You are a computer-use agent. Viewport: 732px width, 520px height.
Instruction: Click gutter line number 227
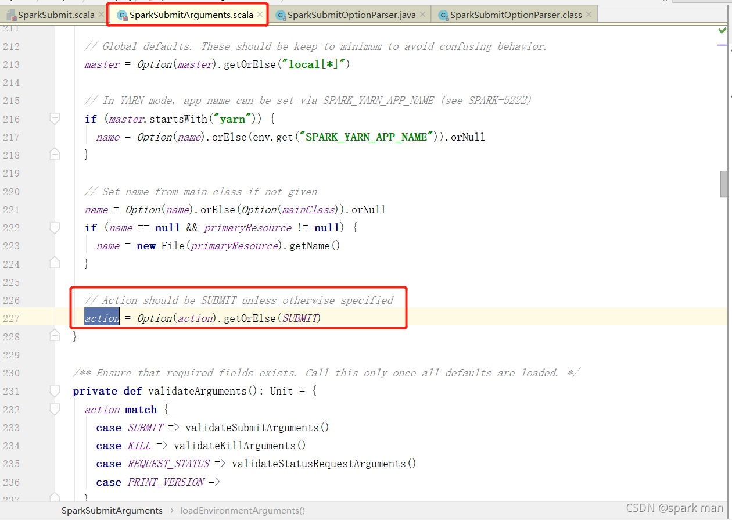click(11, 318)
